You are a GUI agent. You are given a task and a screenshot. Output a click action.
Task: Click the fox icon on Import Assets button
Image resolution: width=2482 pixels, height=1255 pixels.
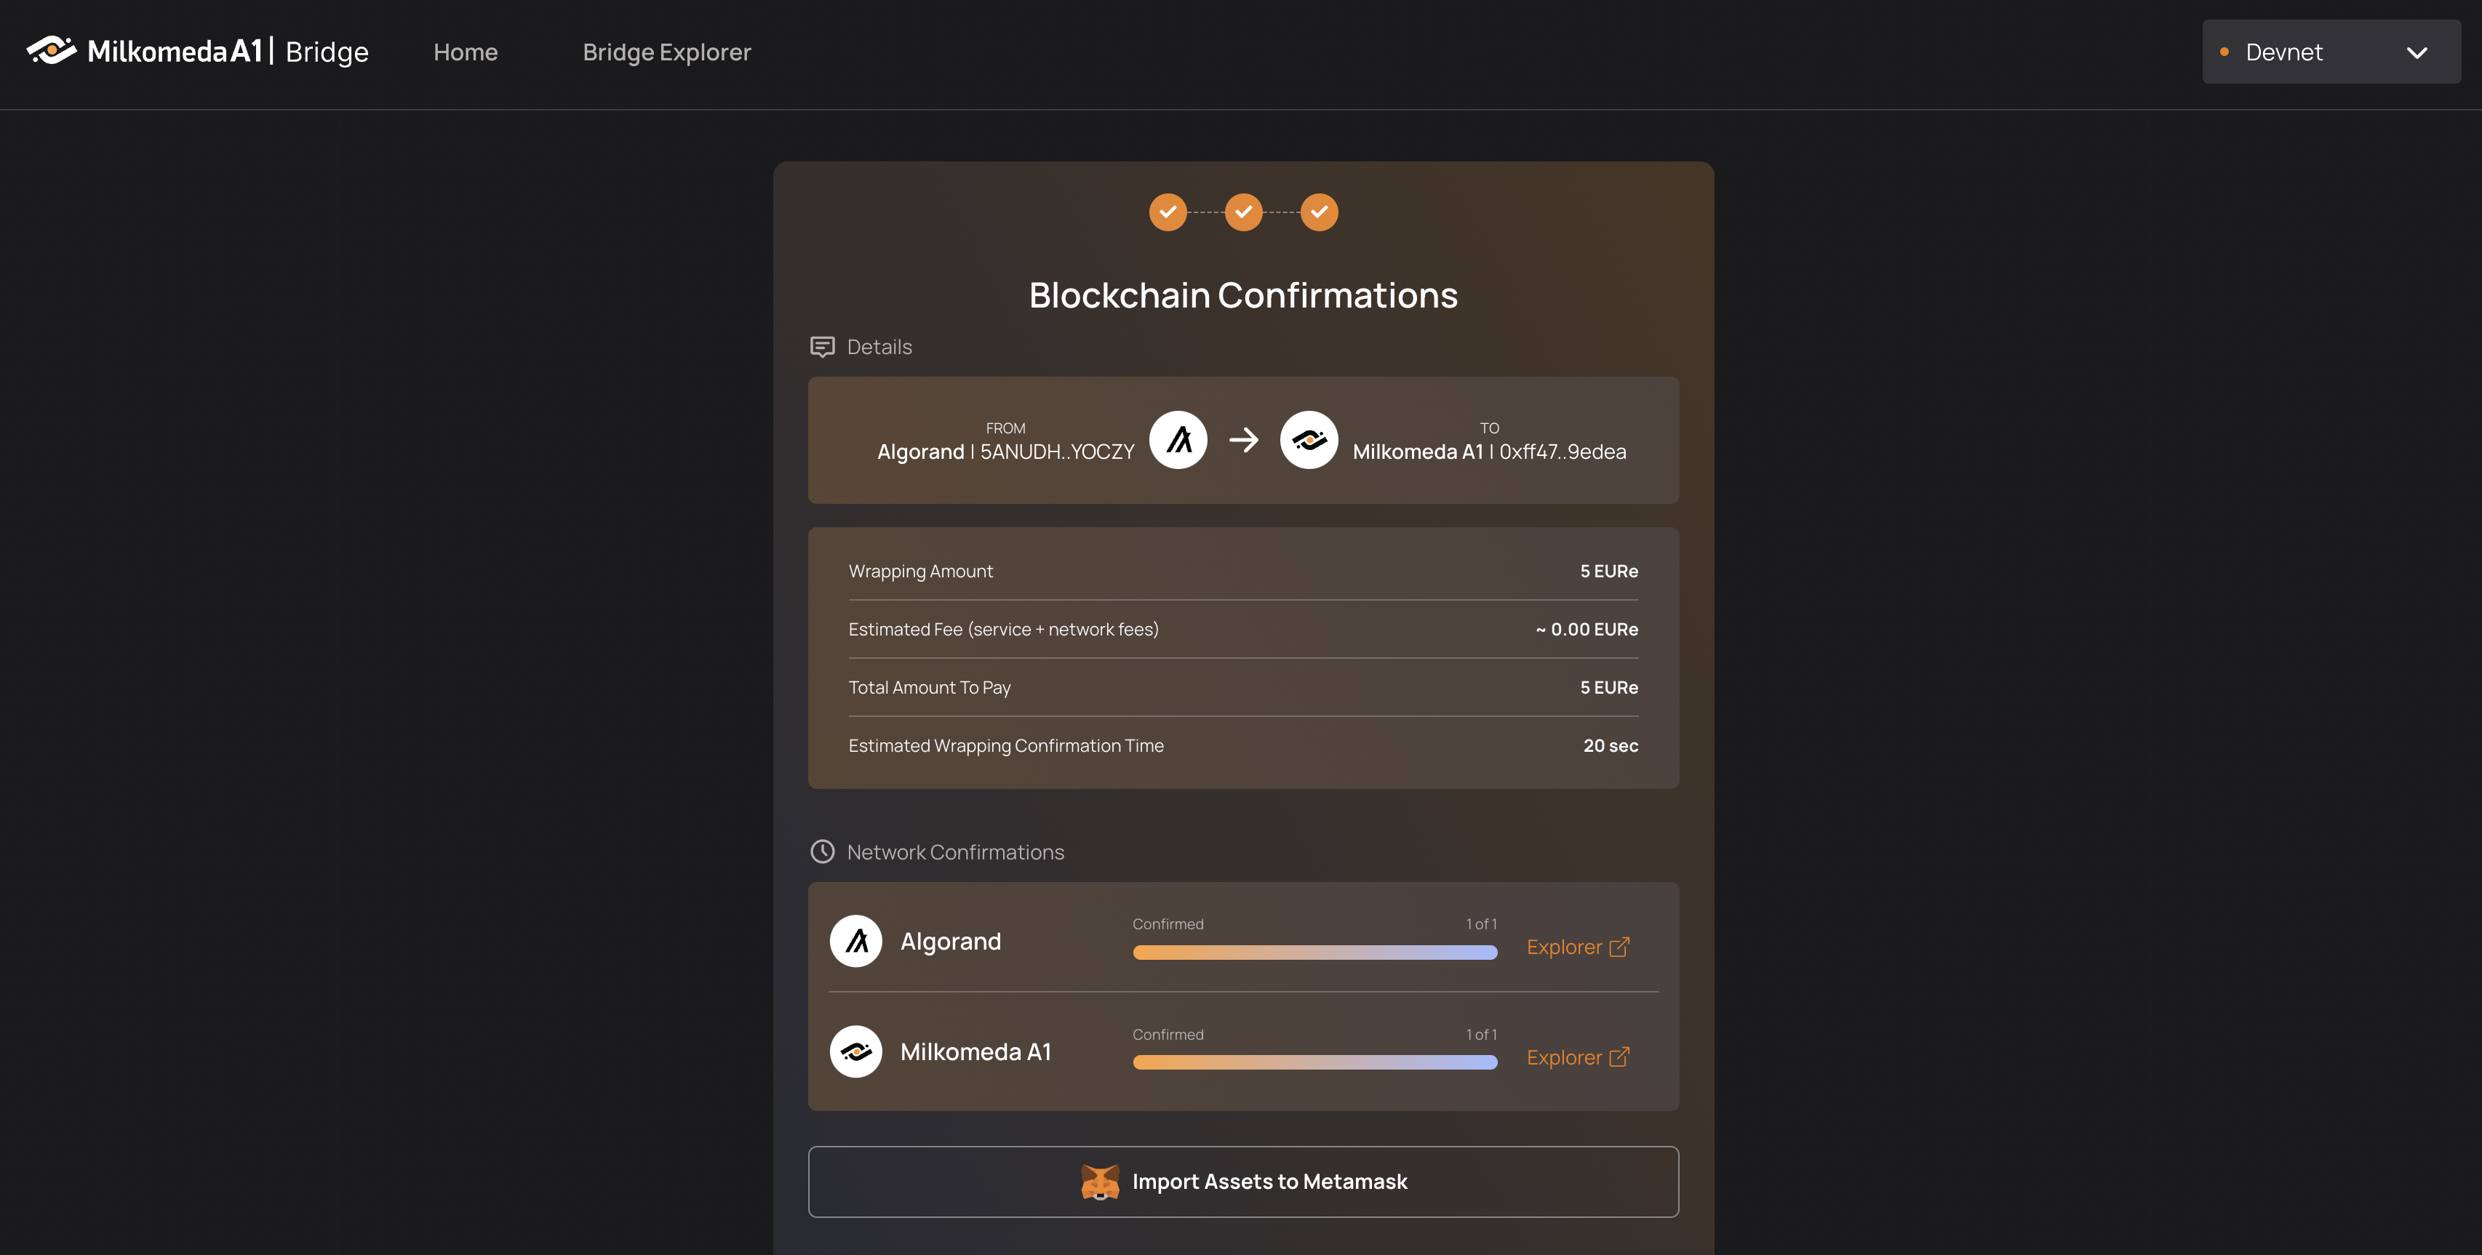click(1100, 1182)
